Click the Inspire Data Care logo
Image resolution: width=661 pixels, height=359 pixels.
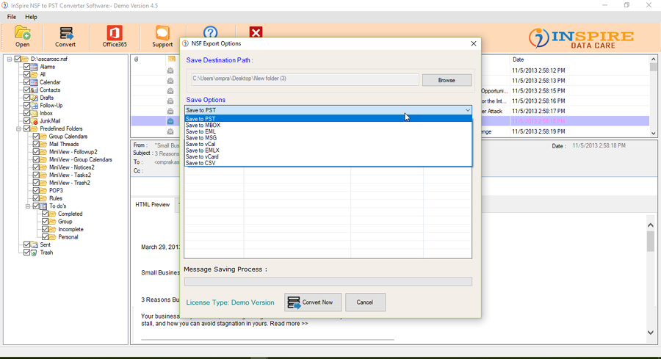coord(581,38)
